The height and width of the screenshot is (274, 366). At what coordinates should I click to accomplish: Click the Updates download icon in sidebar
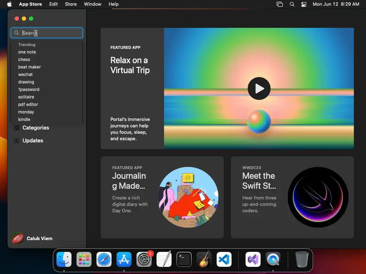tap(16, 141)
